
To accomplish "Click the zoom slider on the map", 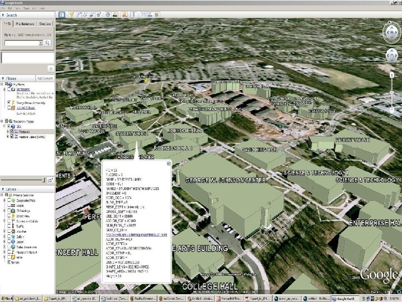I will (391, 92).
